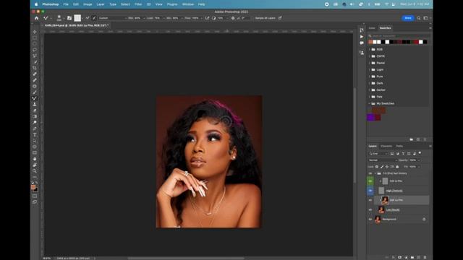
Task: Open the Actions panel play icon
Action: pos(362,37)
